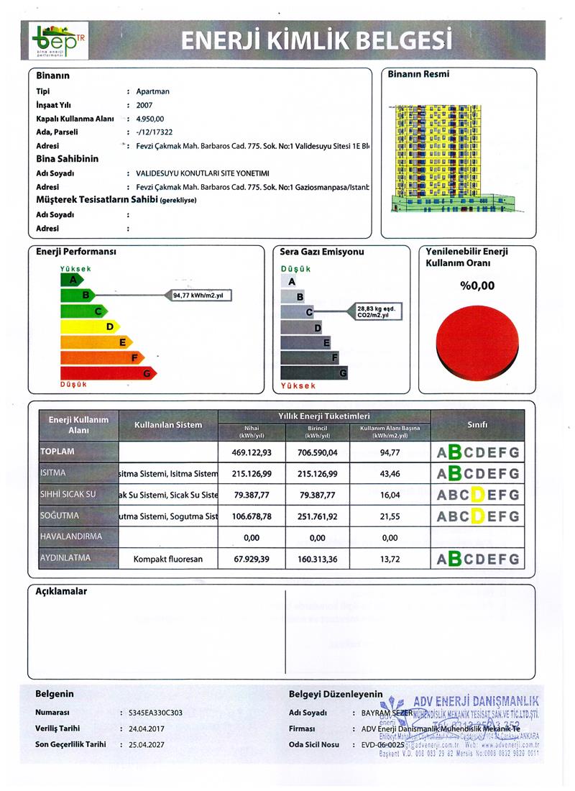The height and width of the screenshot is (791, 575).
Task: Click the dark G greenhouse emission bar
Action: click(313, 372)
